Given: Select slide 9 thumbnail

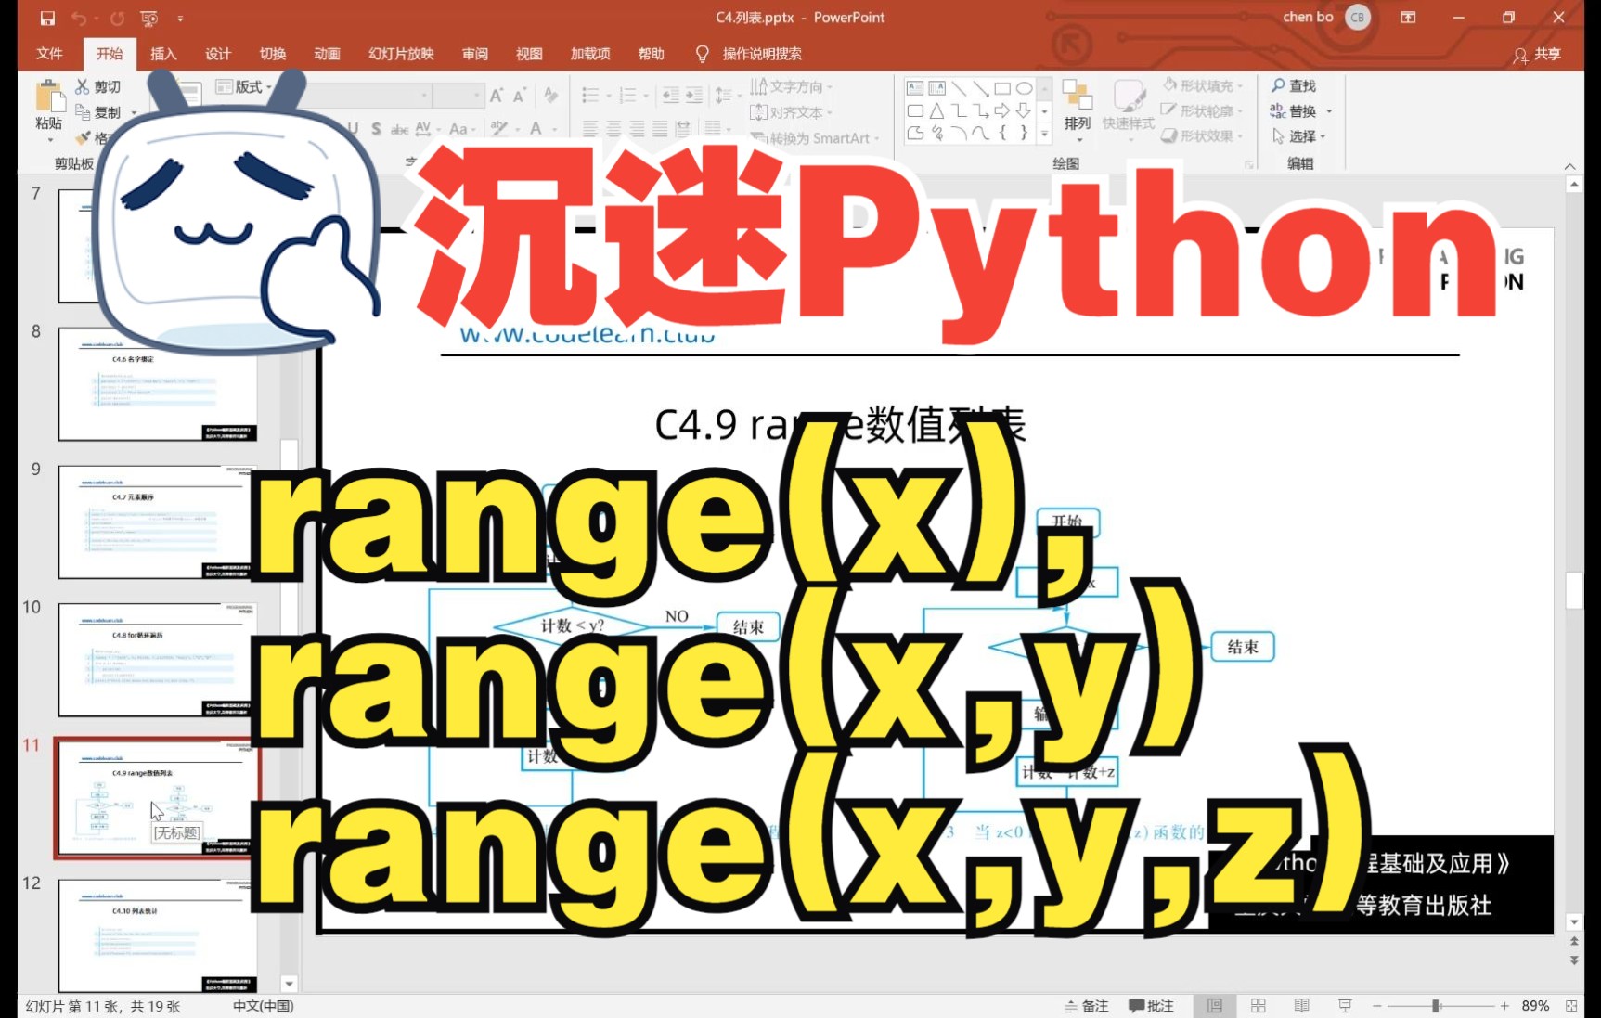Looking at the screenshot, I should [157, 522].
